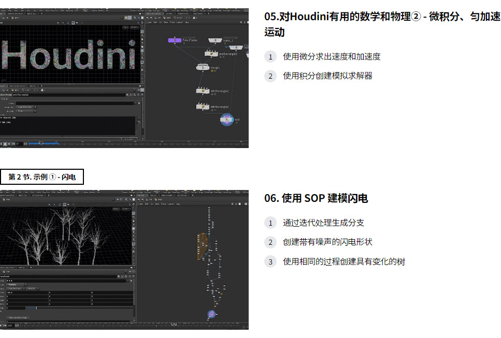Click the heading '06. 使用 SOP 建模闪电'
The image size is (501, 338).
316,198
